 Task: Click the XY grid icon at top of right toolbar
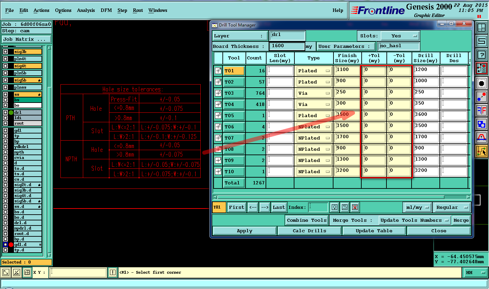pos(482,28)
